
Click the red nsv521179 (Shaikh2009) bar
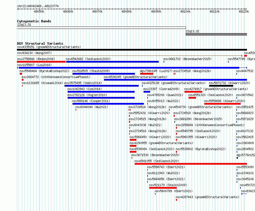(x=163, y=188)
